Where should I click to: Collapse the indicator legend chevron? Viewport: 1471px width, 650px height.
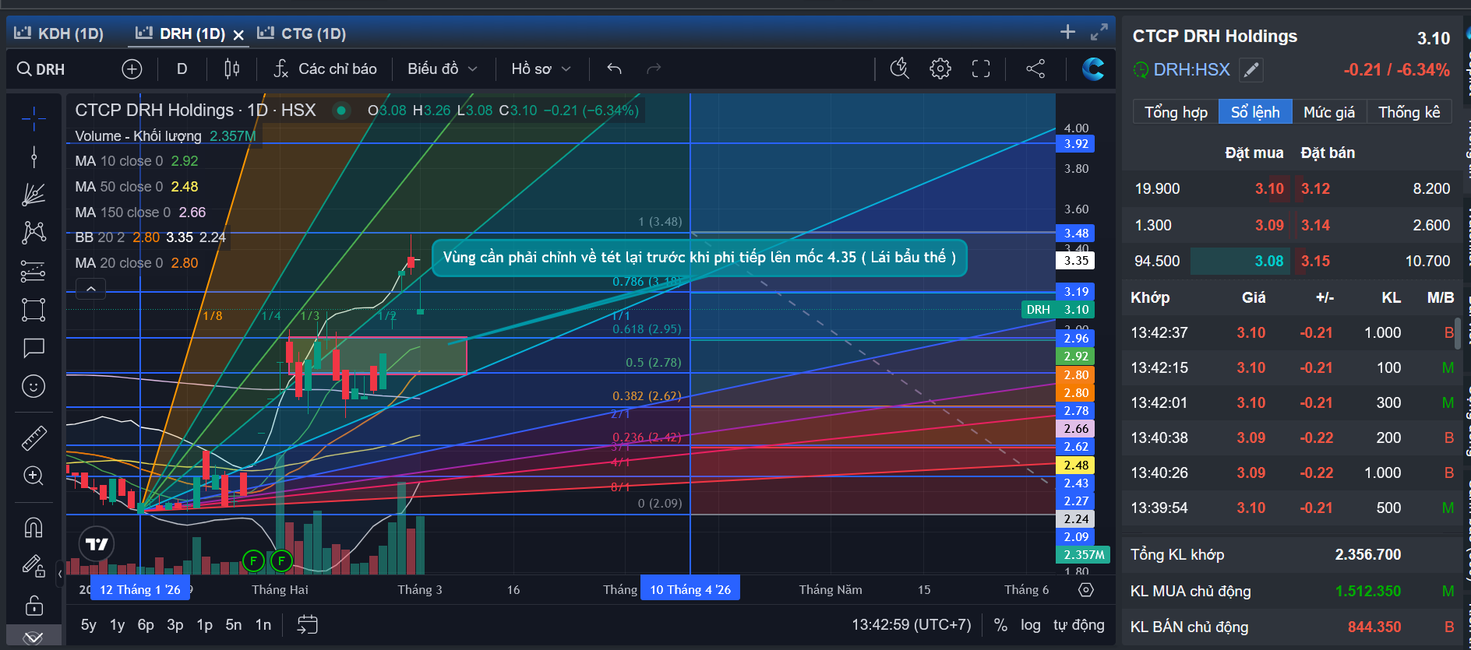pyautogui.click(x=90, y=290)
